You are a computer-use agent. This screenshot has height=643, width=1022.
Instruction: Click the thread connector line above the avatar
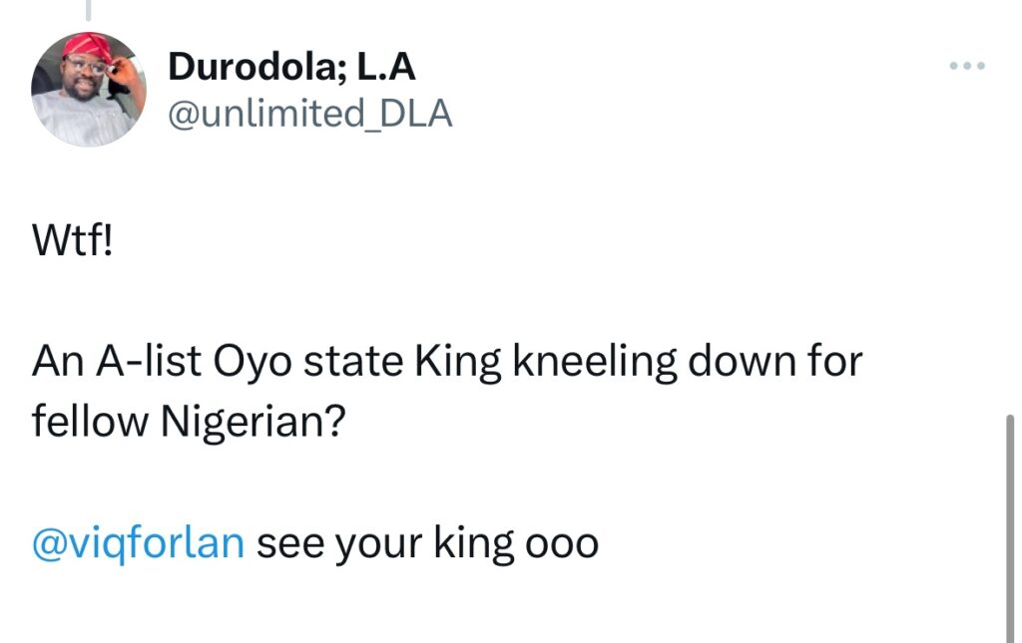pos(89,10)
